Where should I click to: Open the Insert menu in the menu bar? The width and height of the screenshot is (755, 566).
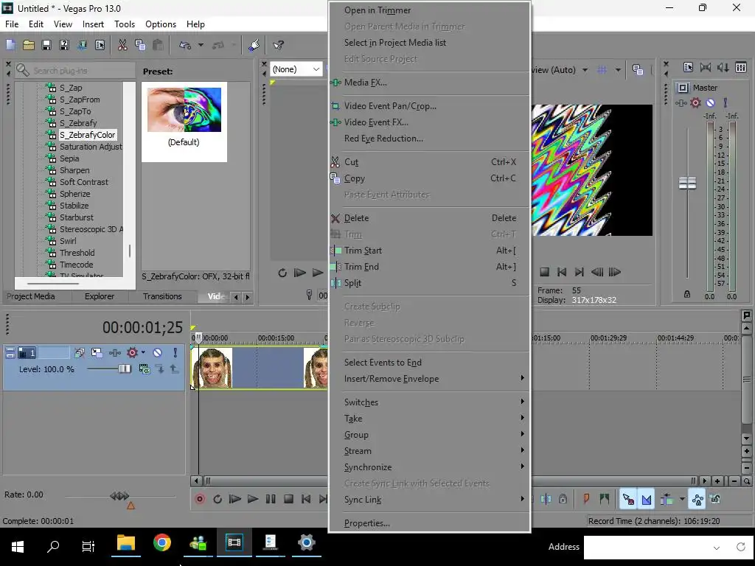coord(93,24)
